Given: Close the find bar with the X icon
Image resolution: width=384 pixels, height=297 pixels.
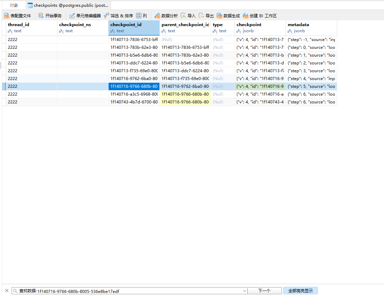Looking at the screenshot, I should (7, 291).
